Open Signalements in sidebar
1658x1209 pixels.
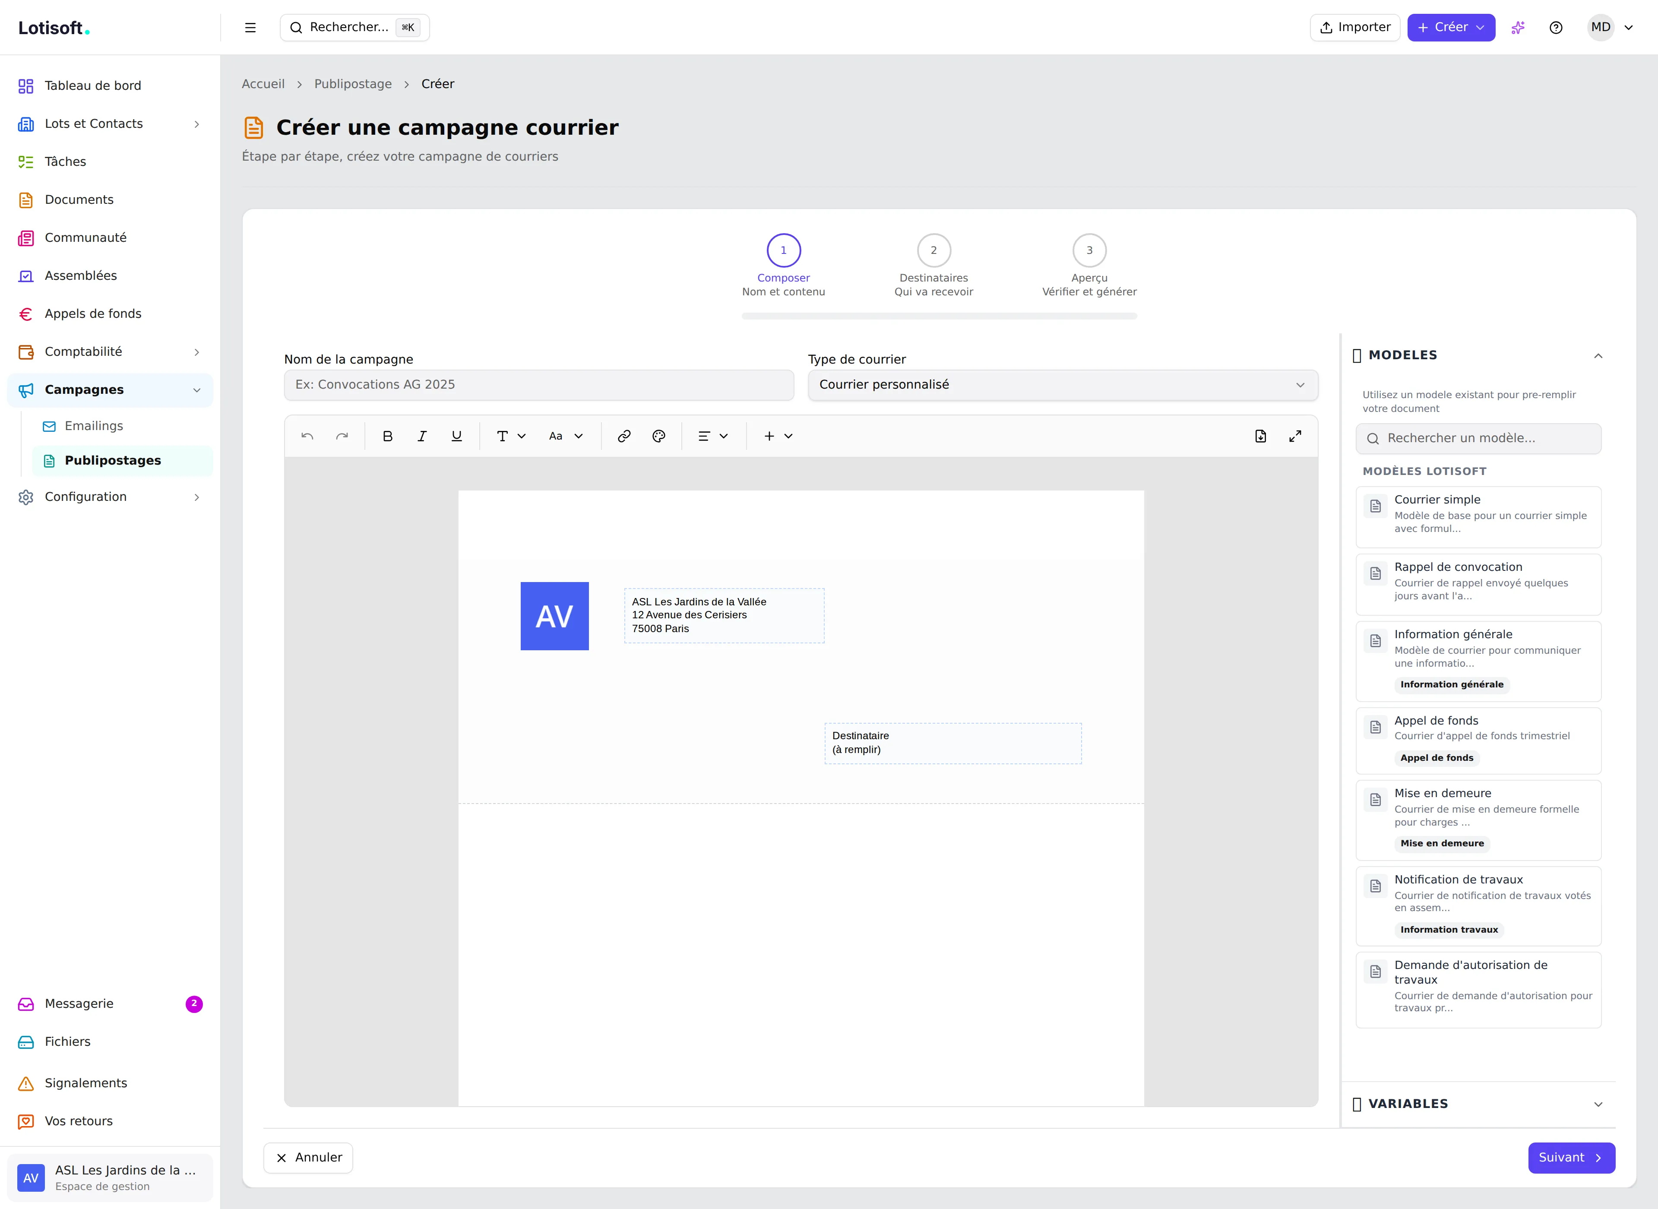coord(110,1083)
